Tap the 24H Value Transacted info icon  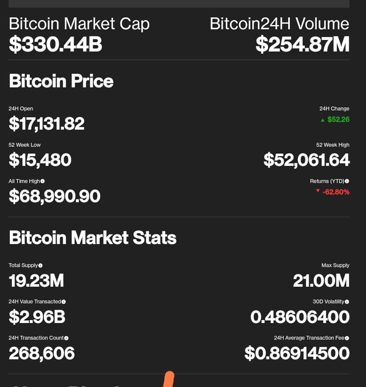point(63,302)
